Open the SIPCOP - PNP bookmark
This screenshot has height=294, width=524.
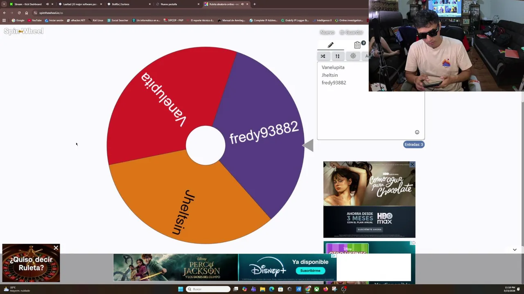click(x=173, y=20)
